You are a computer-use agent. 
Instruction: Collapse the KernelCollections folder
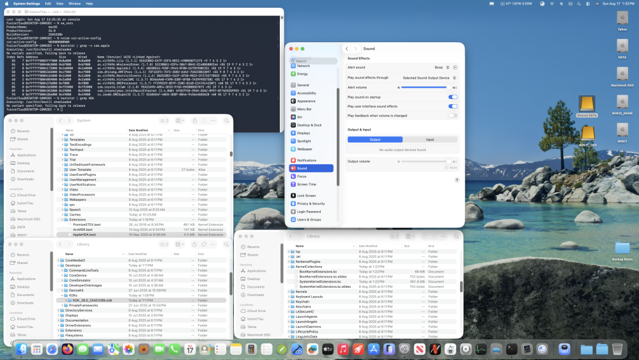pyautogui.click(x=289, y=267)
